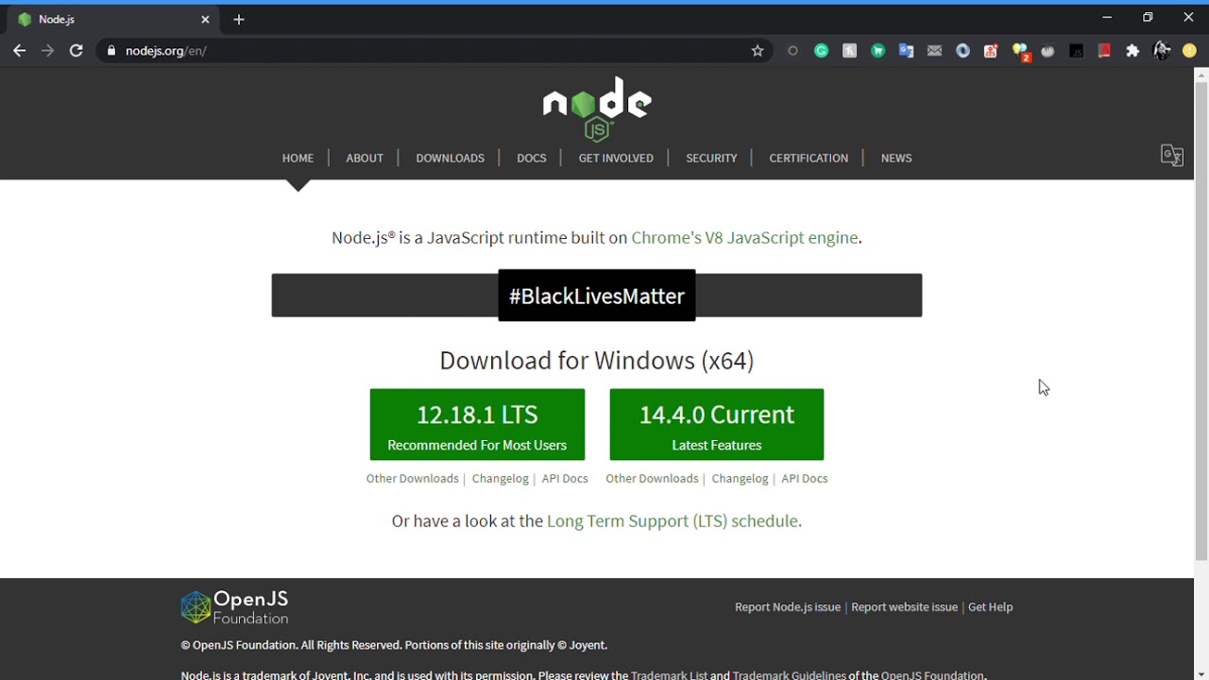The height and width of the screenshot is (680, 1209).
Task: Click the page vertical scrollbar thumb
Action: [x=1201, y=321]
